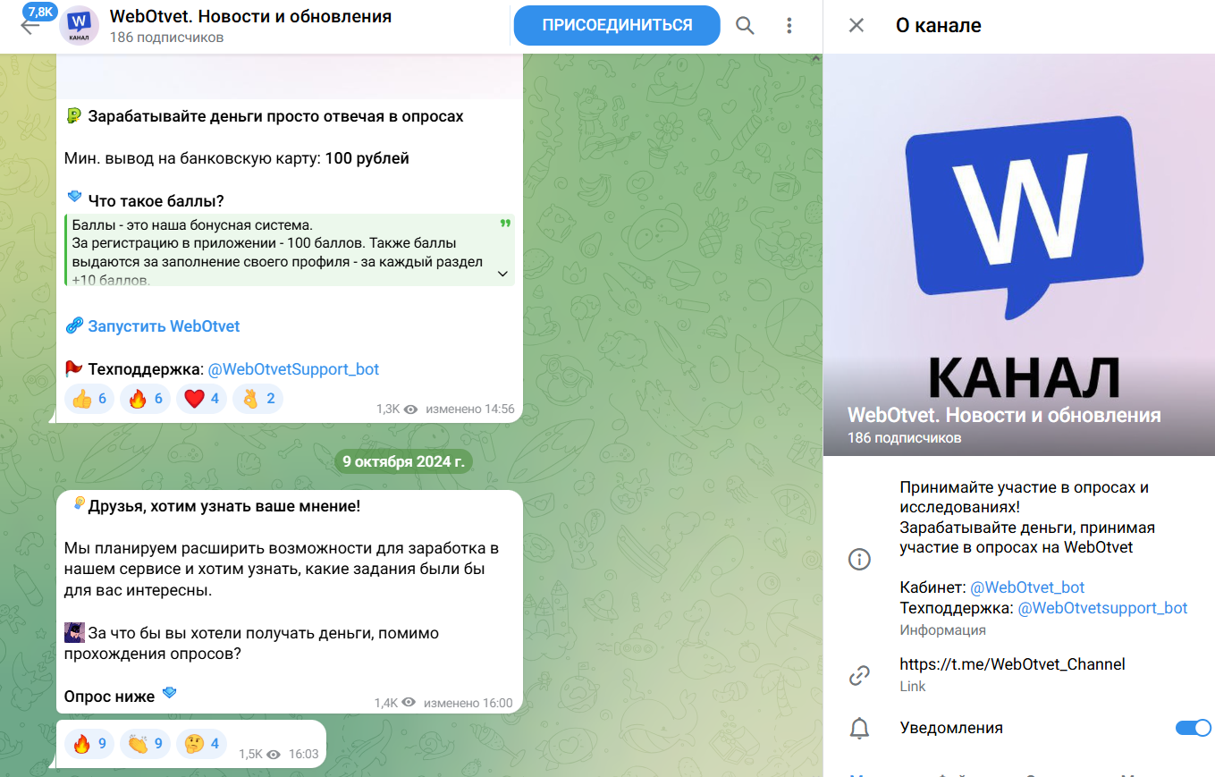
Task: Close the О канале info panel
Action: (x=856, y=25)
